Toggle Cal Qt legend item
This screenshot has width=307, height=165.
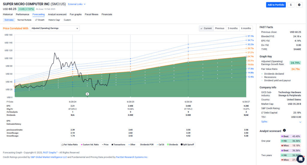click(161, 145)
